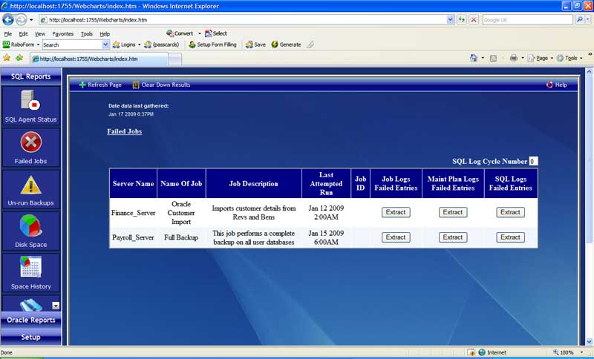Click Setup Form Filling toolbar button
594x359 pixels.
212,45
